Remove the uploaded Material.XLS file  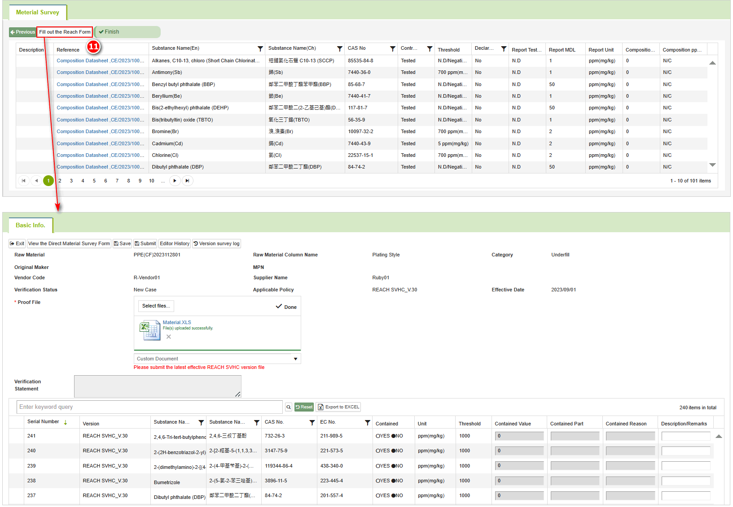click(169, 337)
